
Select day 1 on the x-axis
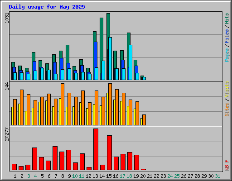tap(15, 176)
